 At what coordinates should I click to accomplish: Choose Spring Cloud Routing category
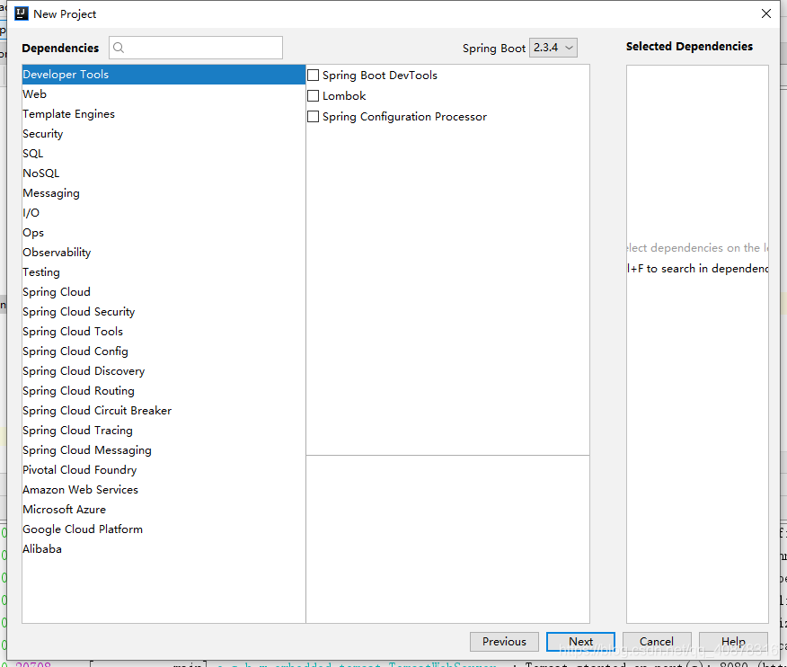(164, 391)
